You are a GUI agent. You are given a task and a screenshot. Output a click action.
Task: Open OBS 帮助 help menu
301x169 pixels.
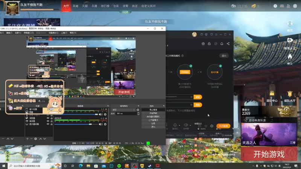coord(73,33)
